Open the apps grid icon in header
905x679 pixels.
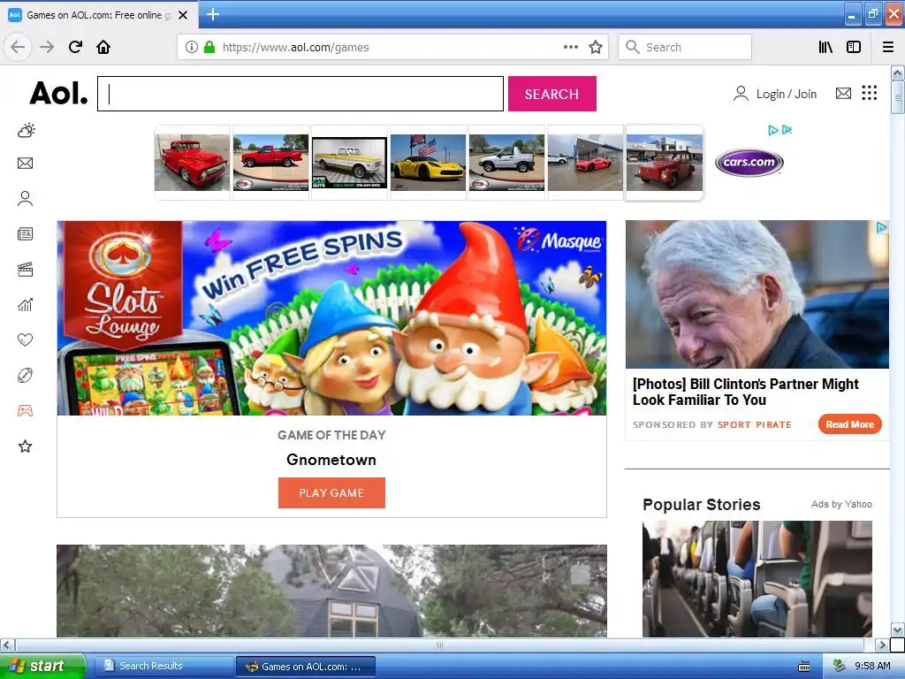click(870, 92)
